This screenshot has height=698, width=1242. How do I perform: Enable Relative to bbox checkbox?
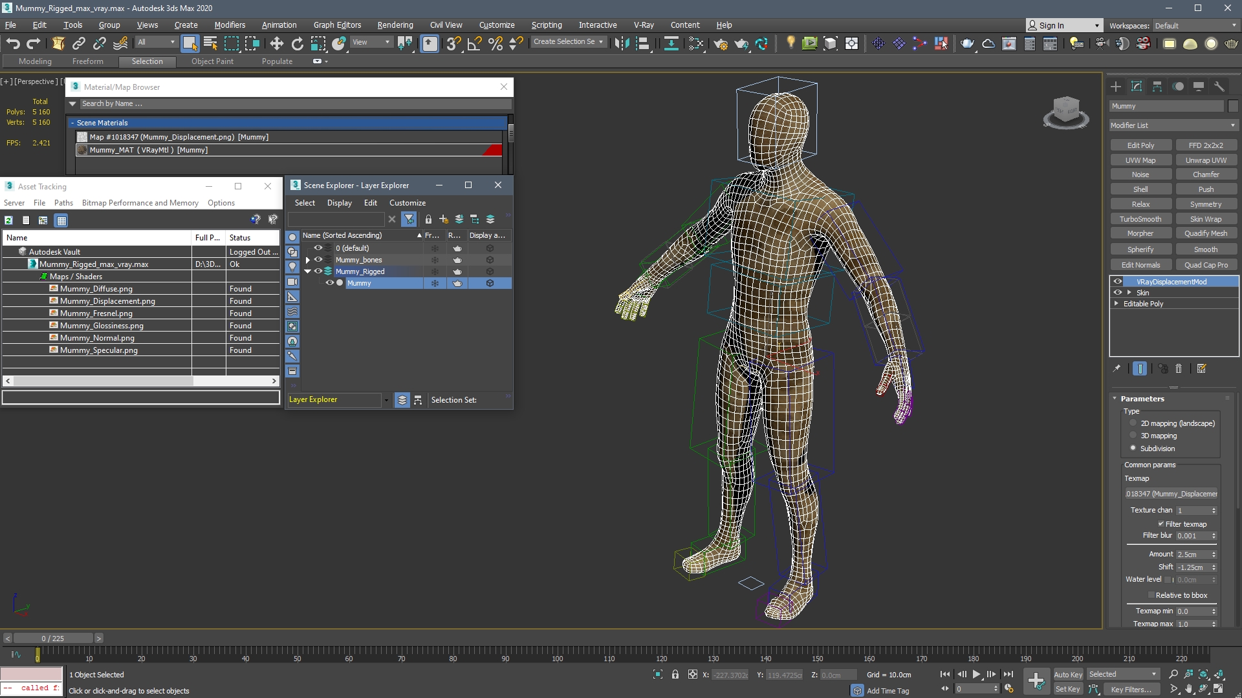click(x=1151, y=595)
